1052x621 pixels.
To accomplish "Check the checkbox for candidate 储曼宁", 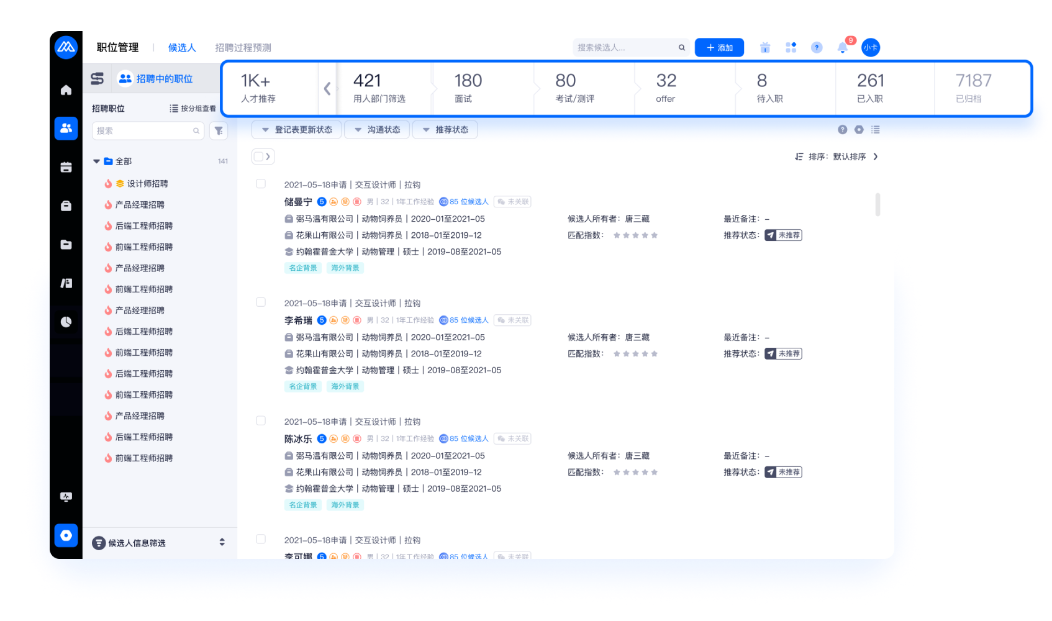I will pos(261,184).
